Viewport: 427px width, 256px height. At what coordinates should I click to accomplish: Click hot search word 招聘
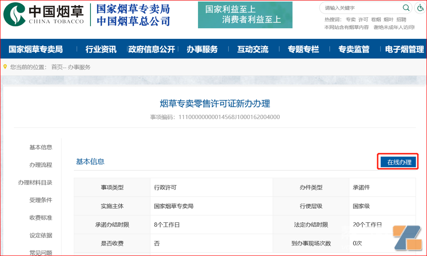coord(401,20)
